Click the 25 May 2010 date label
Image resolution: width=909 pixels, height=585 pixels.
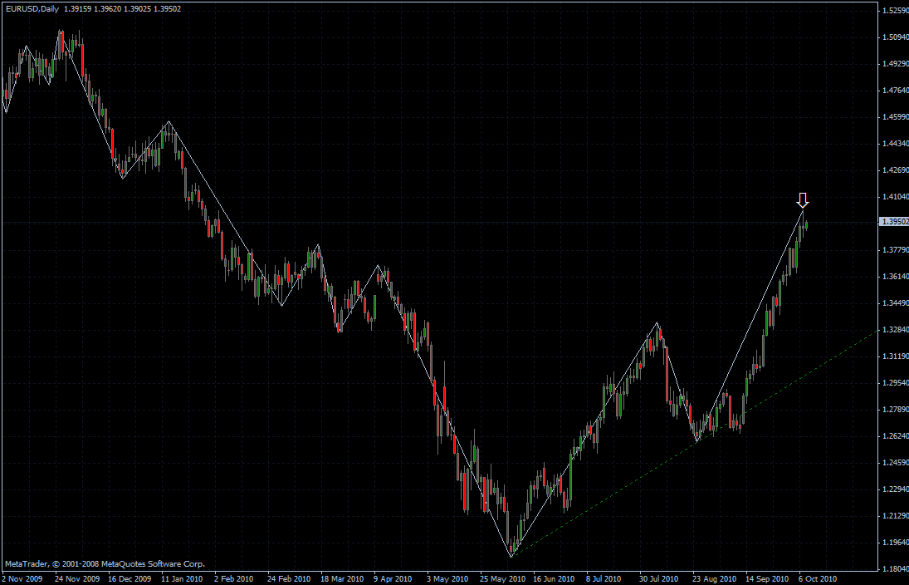point(502,578)
